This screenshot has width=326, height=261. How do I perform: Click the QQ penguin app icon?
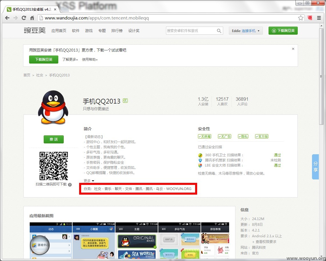pyautogui.click(x=53, y=108)
